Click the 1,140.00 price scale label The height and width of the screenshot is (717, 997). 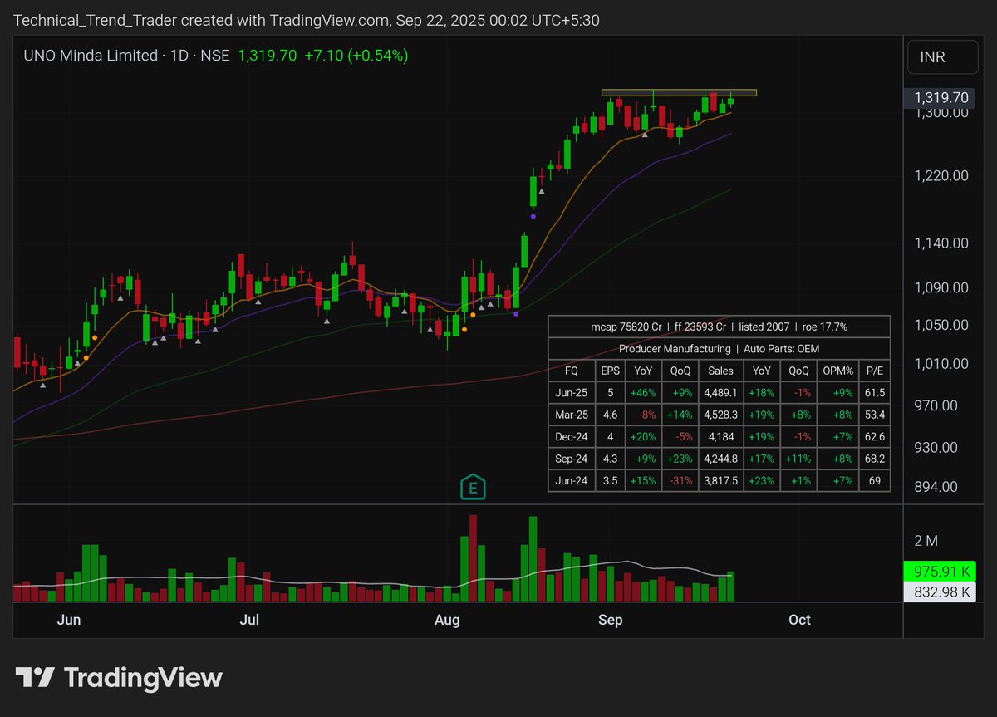pyautogui.click(x=941, y=243)
